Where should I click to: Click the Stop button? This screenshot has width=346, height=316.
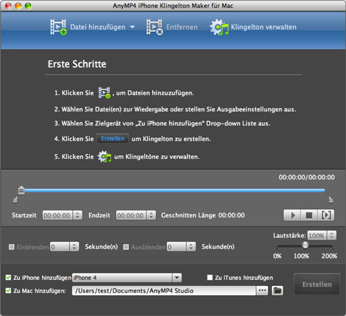(309, 215)
